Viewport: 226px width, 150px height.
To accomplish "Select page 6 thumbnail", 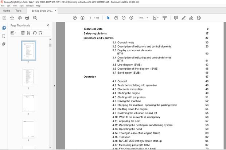I will pyautogui.click(x=28, y=77).
